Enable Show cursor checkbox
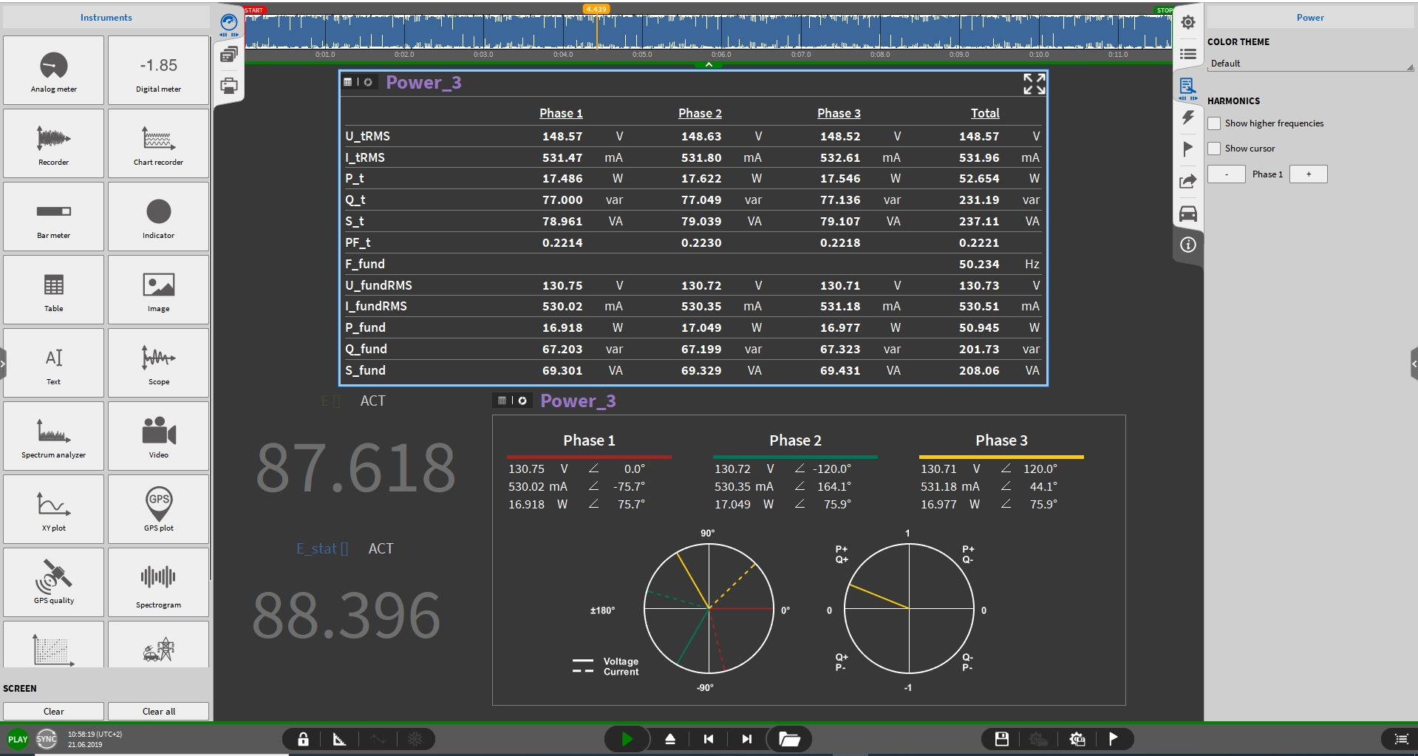 click(x=1214, y=149)
